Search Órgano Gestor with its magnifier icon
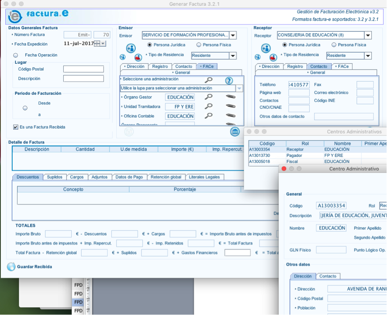Screen dimensions: 387x315 [x=208, y=97]
